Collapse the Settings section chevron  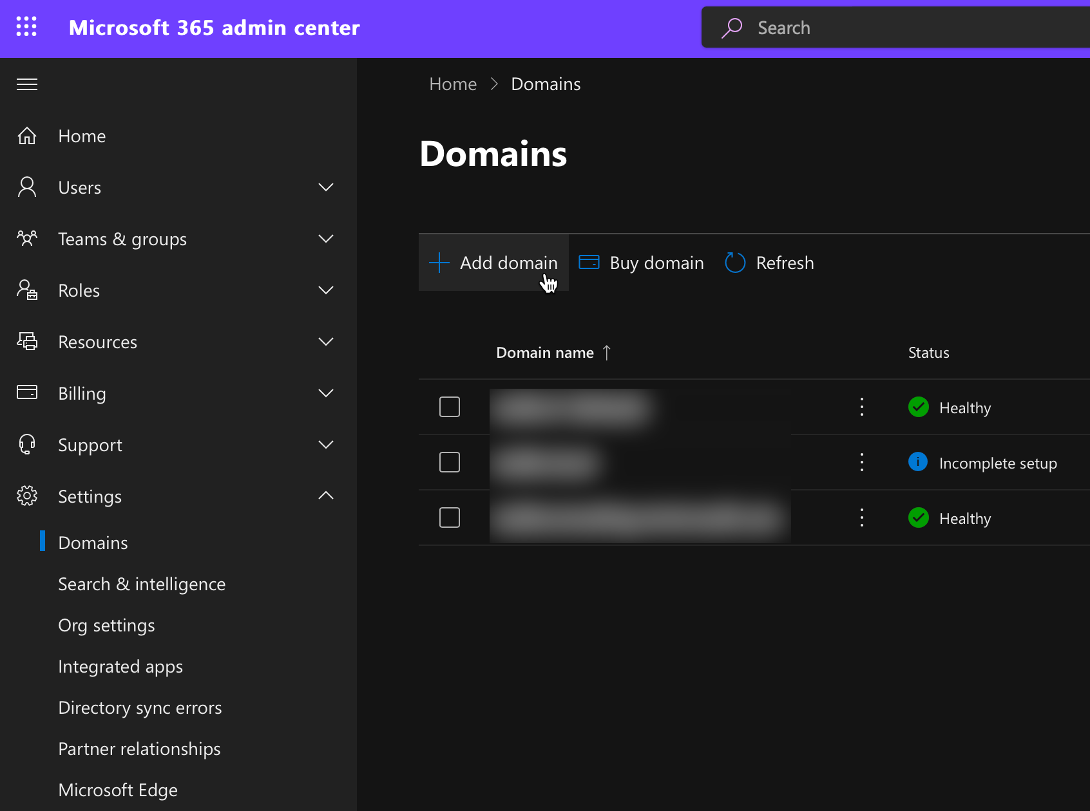pyautogui.click(x=326, y=496)
